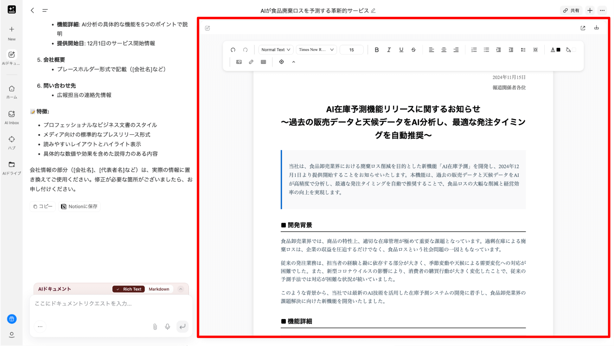Click the microphone voice input icon

pyautogui.click(x=167, y=326)
